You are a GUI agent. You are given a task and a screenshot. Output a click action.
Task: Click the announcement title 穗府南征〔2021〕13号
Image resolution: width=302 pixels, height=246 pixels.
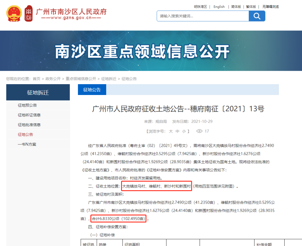click(178, 109)
